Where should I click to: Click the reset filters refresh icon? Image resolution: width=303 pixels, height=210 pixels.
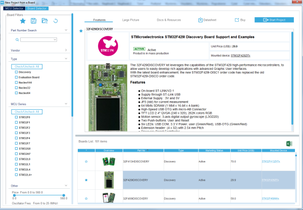pyautogui.click(x=56, y=21)
